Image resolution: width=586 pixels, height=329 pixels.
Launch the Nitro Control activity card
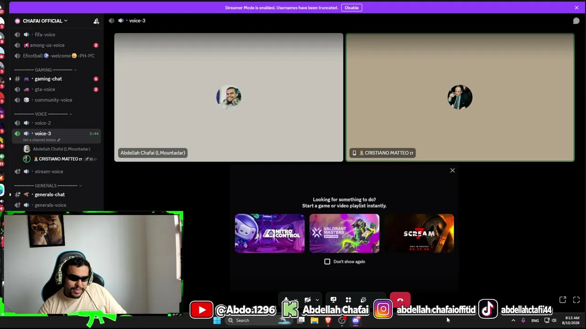(x=270, y=233)
